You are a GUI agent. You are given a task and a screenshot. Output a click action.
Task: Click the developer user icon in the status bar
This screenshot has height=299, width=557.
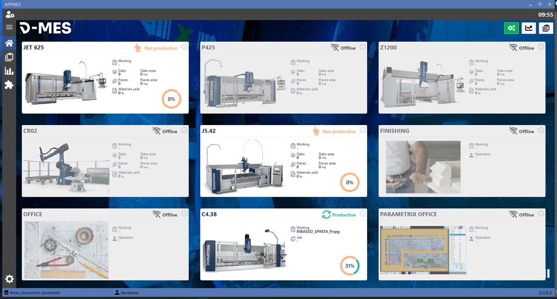(117, 292)
